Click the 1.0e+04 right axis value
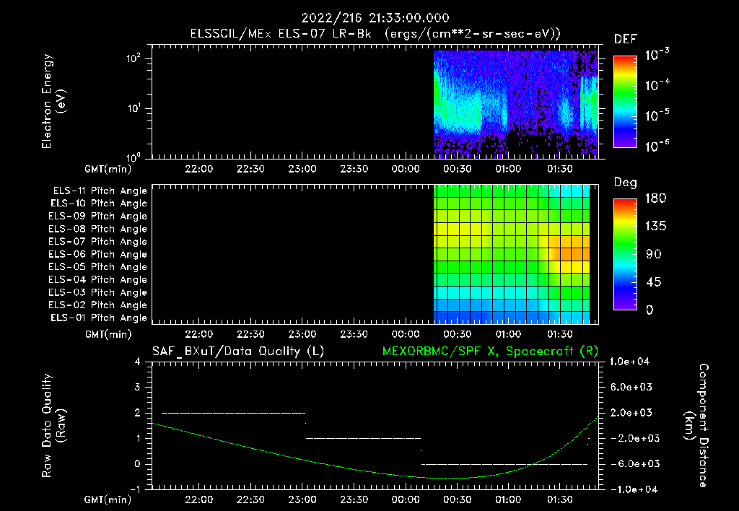The height and width of the screenshot is (511, 739). (x=629, y=362)
